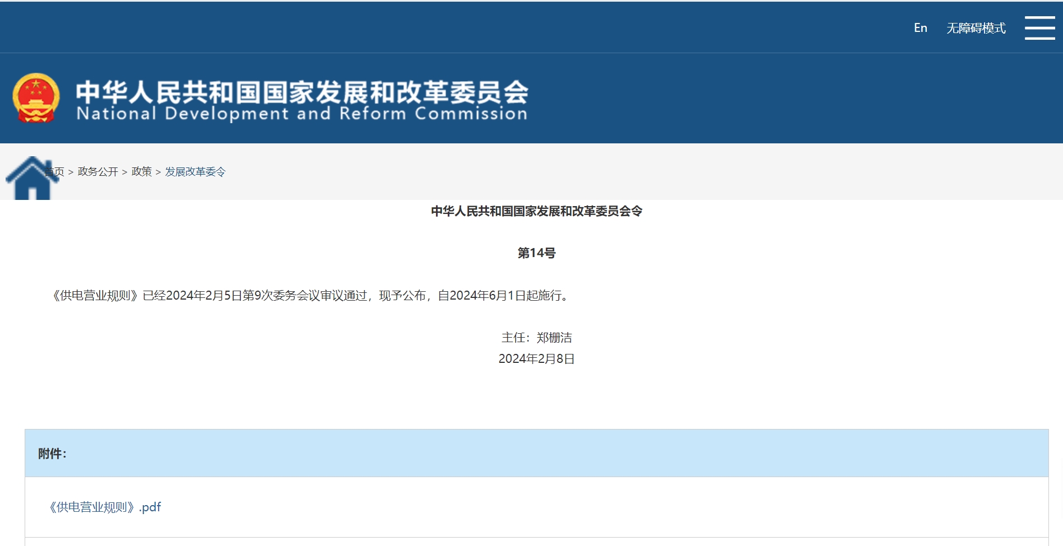
Task: Click the 附件 section header
Action: 52,454
